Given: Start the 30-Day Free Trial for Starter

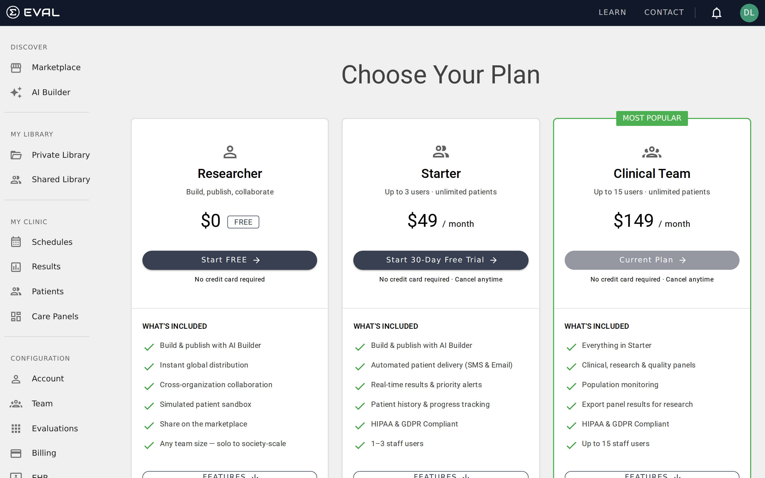Looking at the screenshot, I should [440, 260].
